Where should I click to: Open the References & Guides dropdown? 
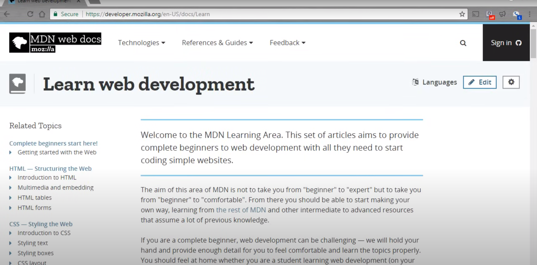(217, 43)
